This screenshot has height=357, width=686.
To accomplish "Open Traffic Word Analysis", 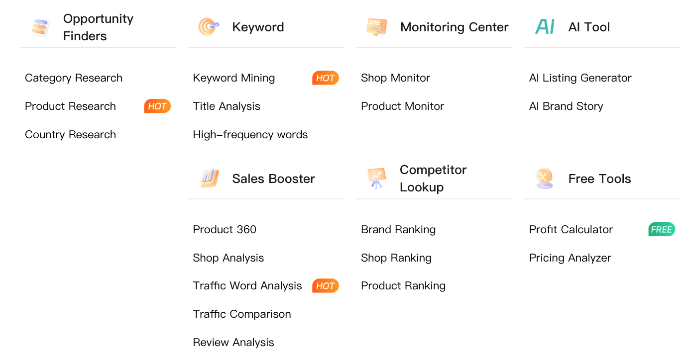I will pyautogui.click(x=247, y=286).
